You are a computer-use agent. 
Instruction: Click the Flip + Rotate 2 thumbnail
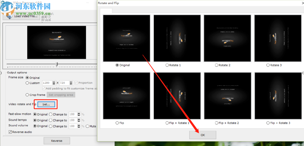pos(227,96)
